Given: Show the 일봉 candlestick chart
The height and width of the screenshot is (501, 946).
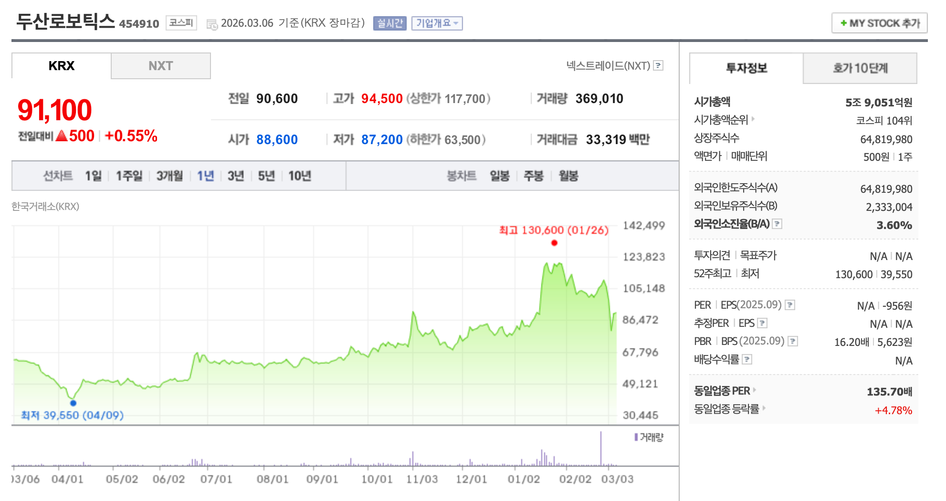Looking at the screenshot, I should [500, 176].
